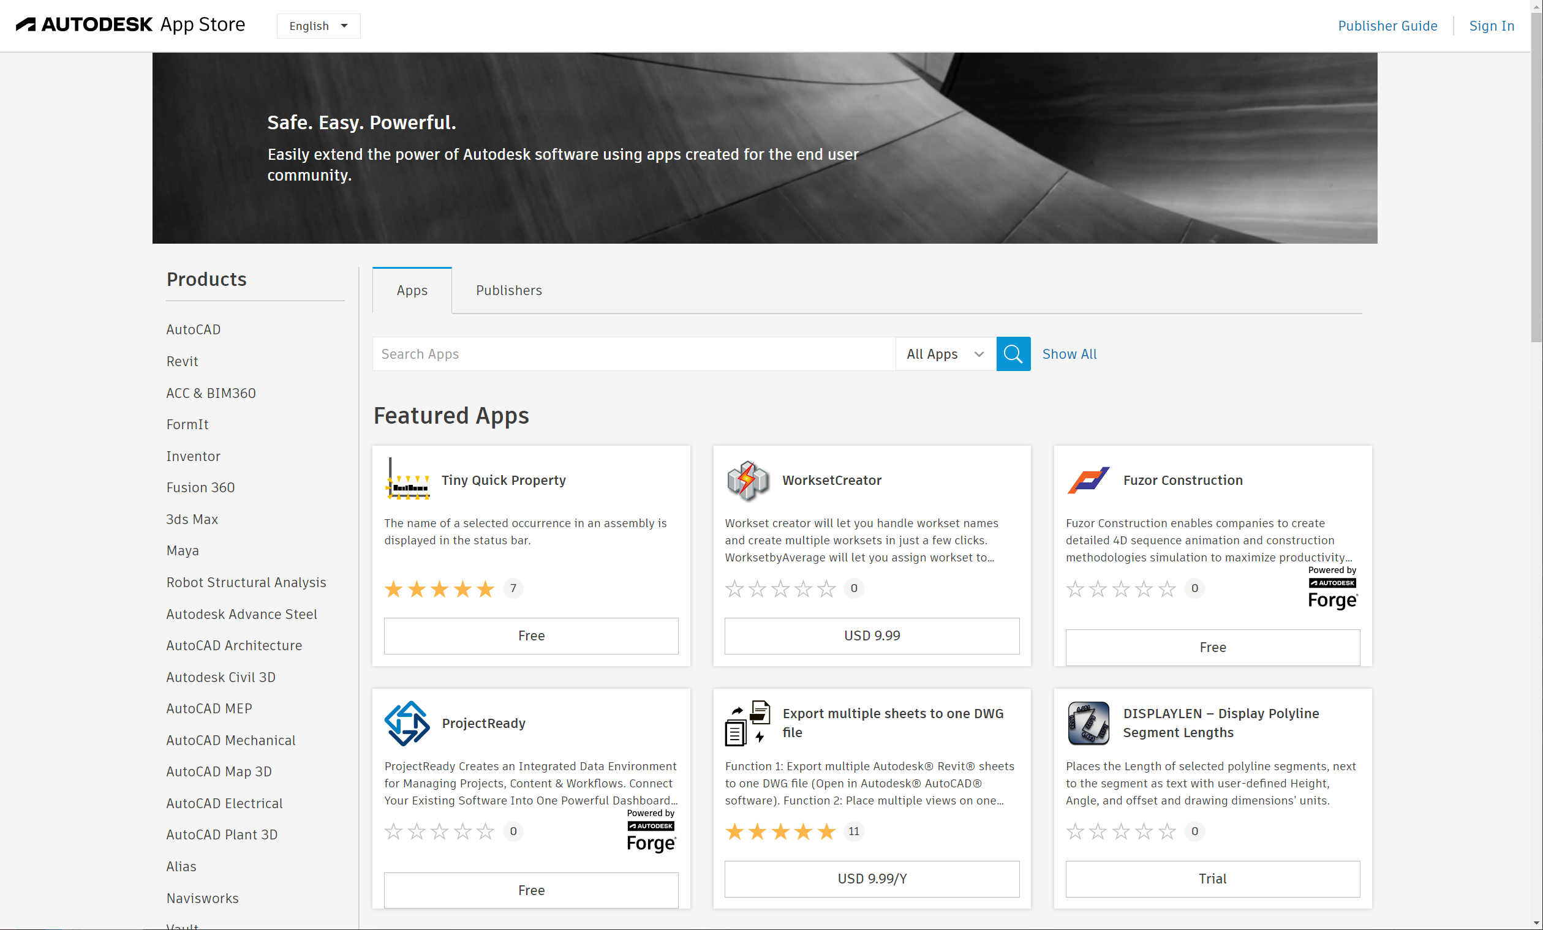Open the Publisher Guide link
The image size is (1543, 930).
pyautogui.click(x=1387, y=26)
